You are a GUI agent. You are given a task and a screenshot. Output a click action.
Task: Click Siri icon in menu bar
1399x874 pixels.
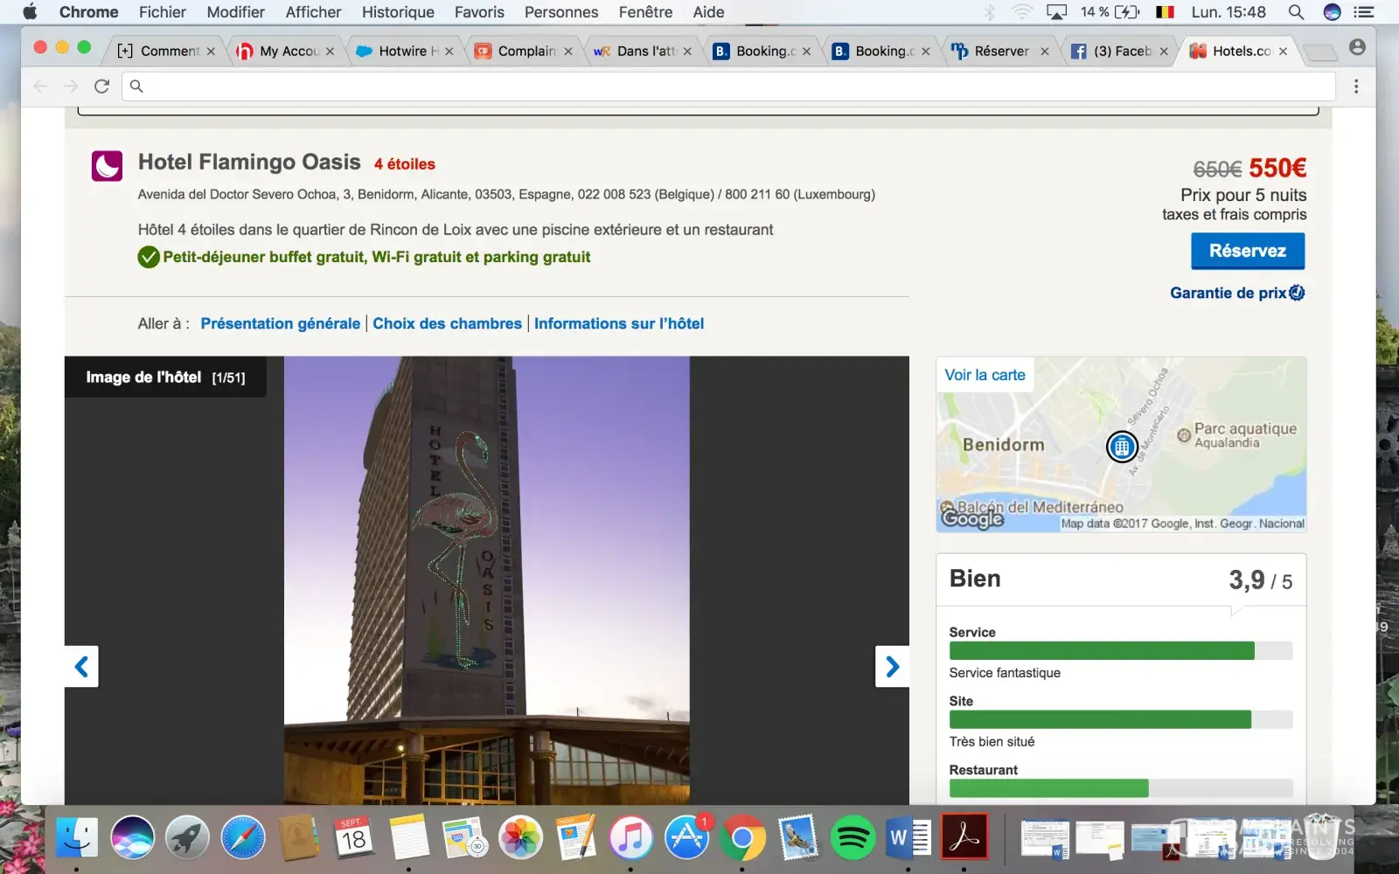(1332, 12)
